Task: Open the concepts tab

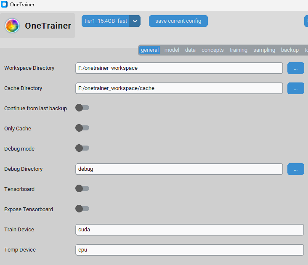Action: pos(212,50)
